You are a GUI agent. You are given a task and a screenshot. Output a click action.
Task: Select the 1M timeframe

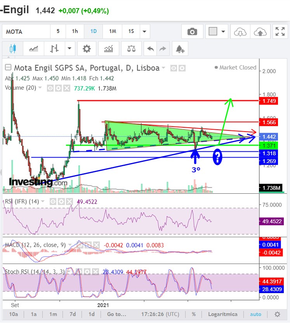[113, 31]
